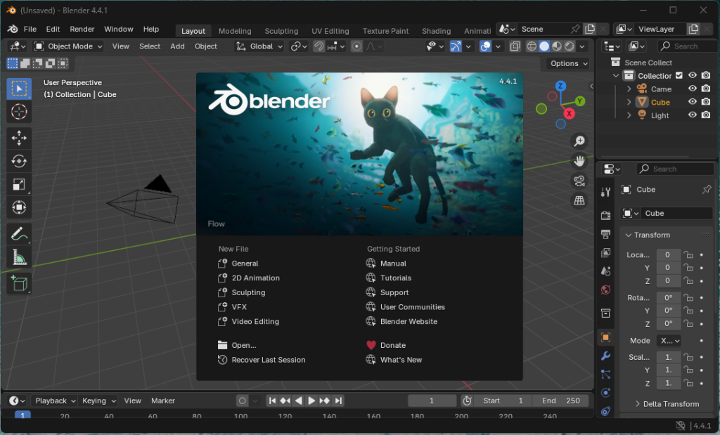Switch to the Modeling workspace tab

[x=235, y=31]
